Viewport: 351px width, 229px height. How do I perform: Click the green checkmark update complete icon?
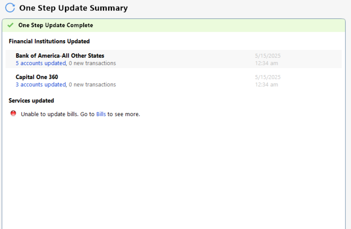10,25
